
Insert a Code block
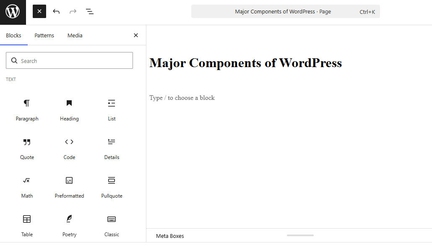(x=70, y=149)
